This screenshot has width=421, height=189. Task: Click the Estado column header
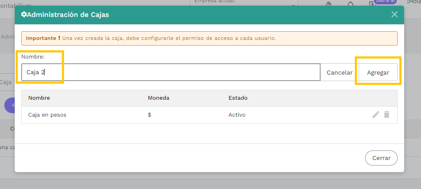coord(238,98)
